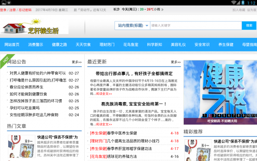257x161 pixels.
Task: Click the weather forecast double-arrow icon
Action: (162, 9)
